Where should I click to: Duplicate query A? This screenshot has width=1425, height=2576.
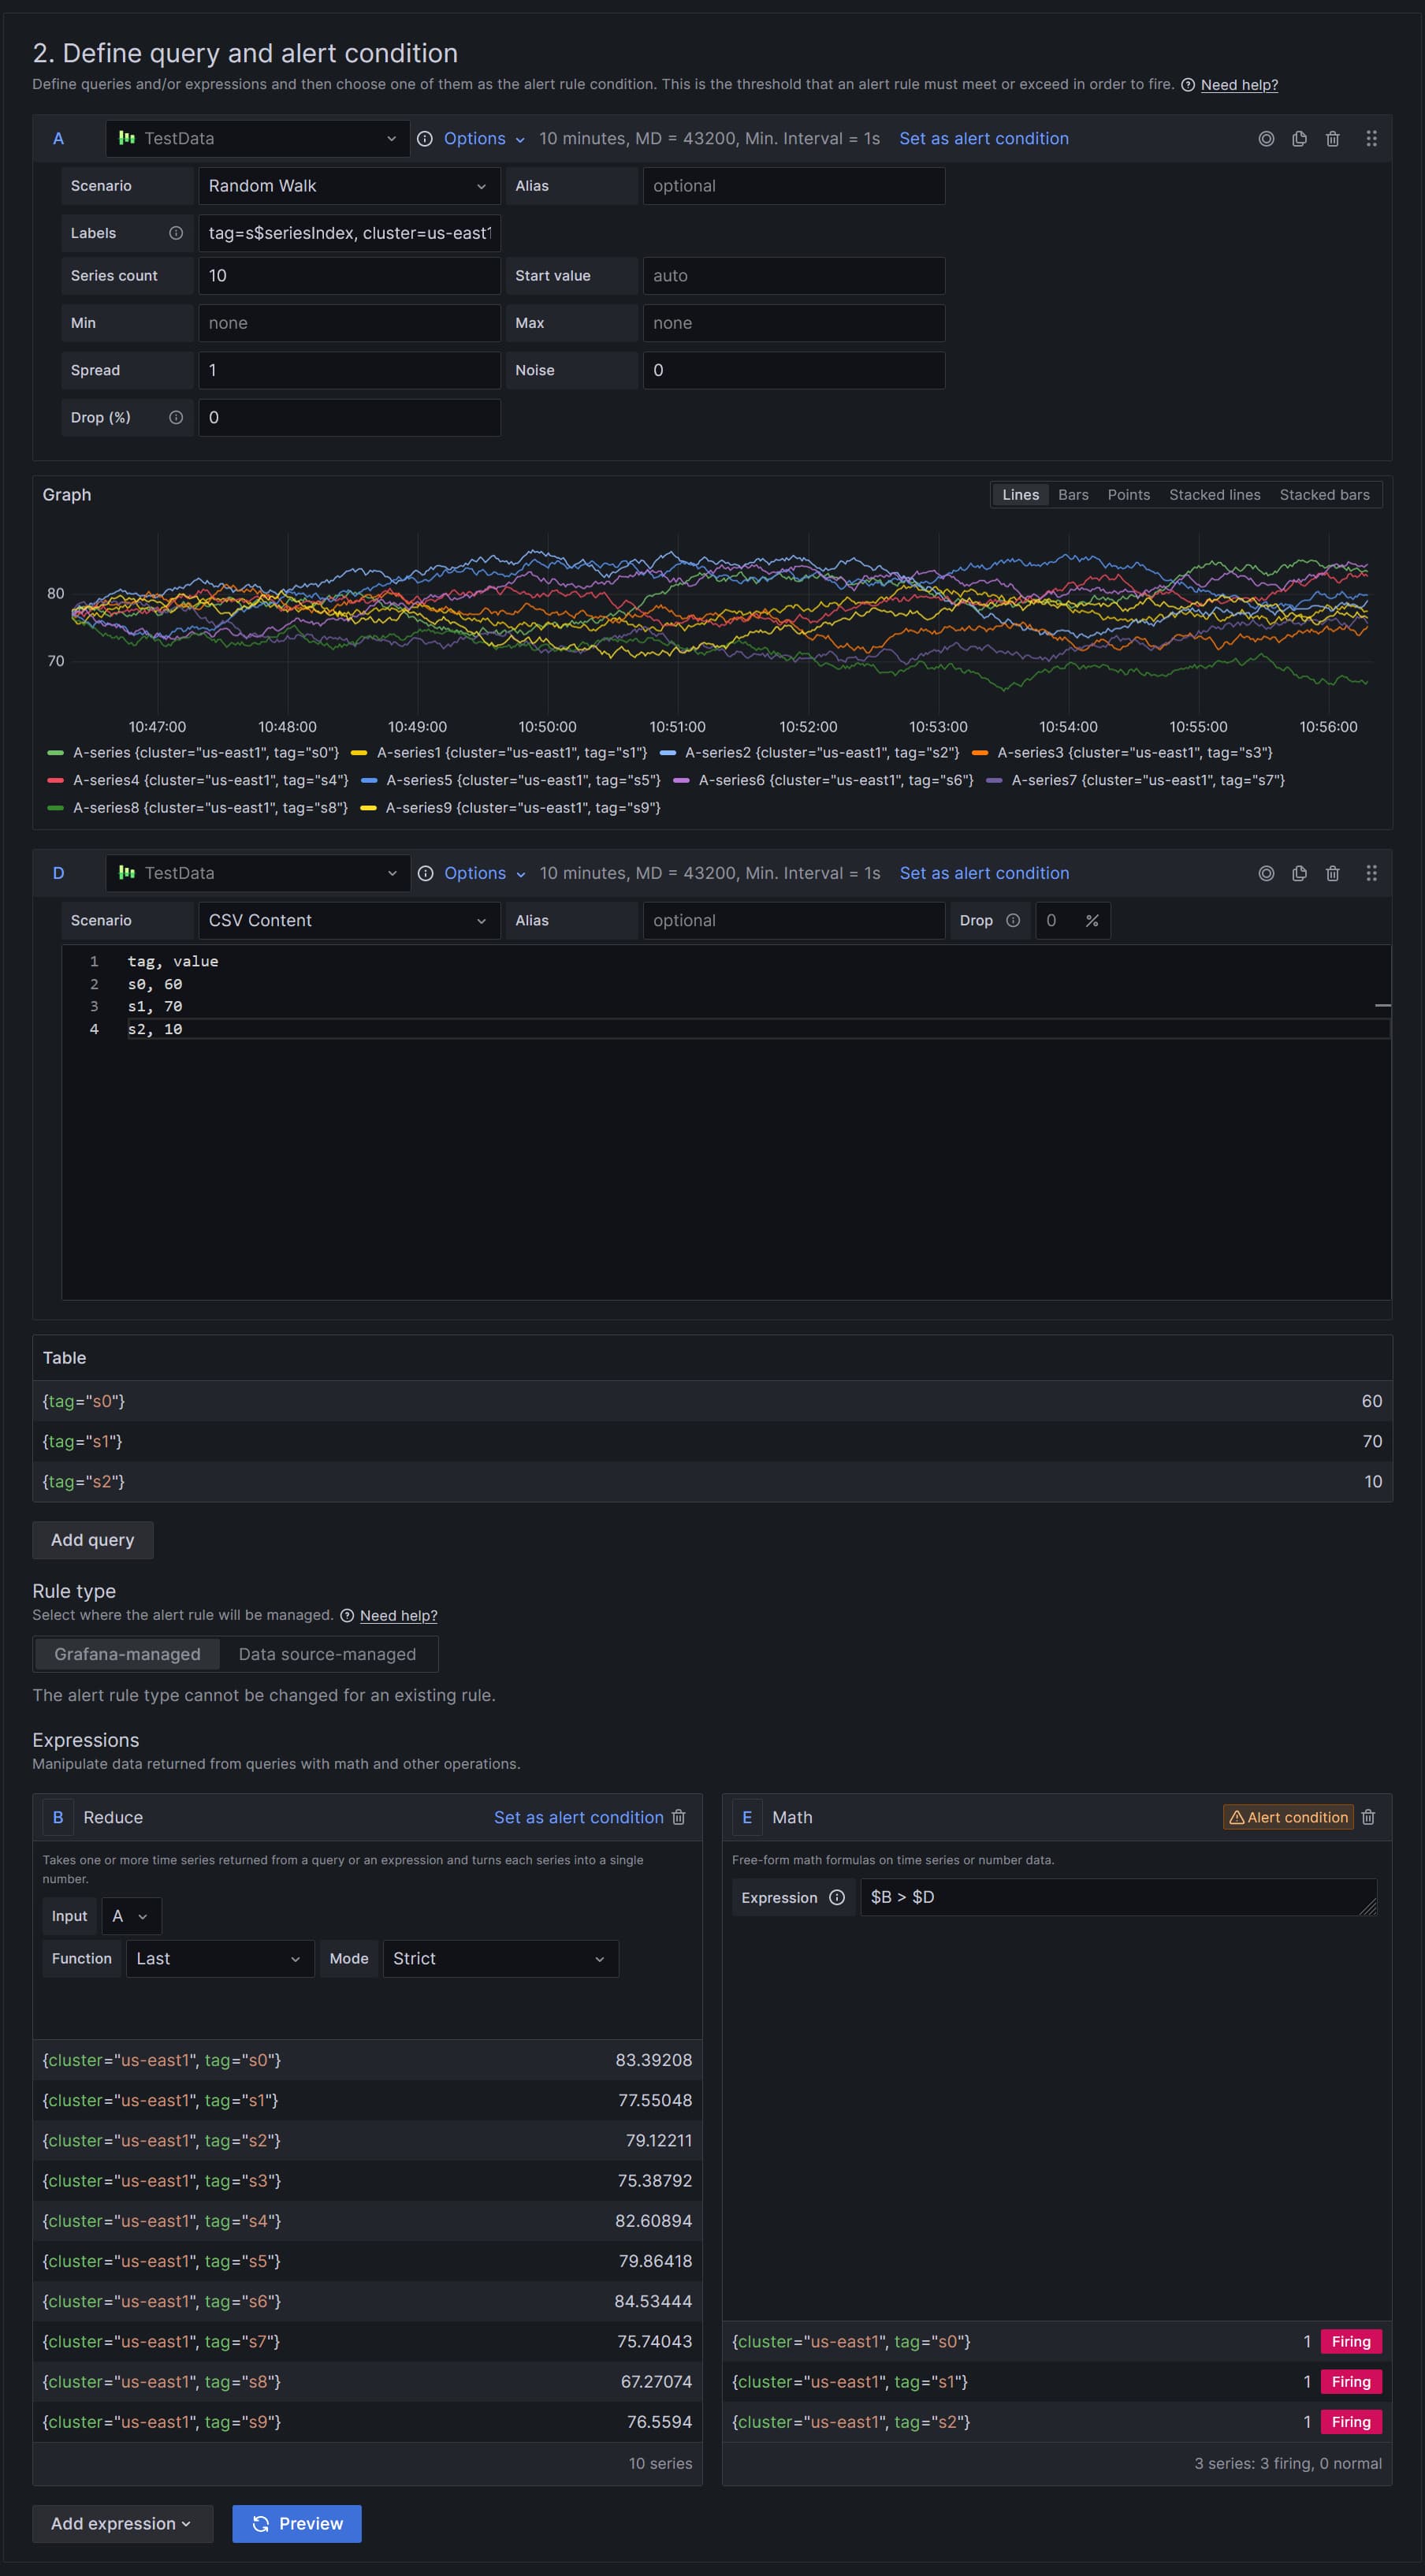click(1299, 139)
